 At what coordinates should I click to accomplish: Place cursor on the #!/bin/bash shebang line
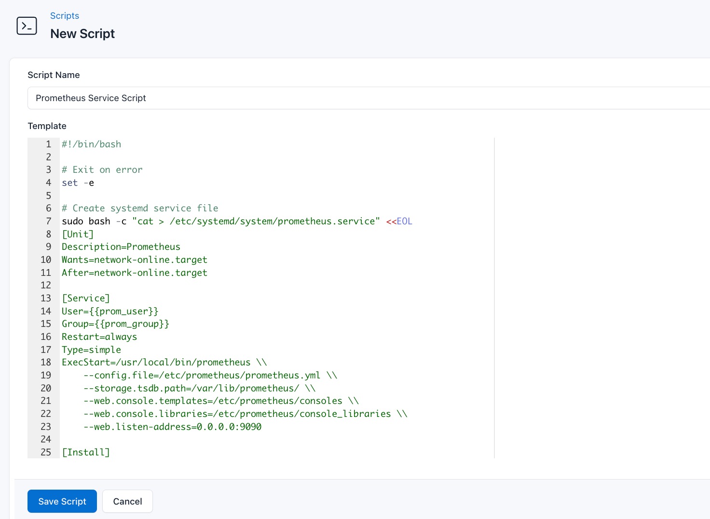(92, 144)
